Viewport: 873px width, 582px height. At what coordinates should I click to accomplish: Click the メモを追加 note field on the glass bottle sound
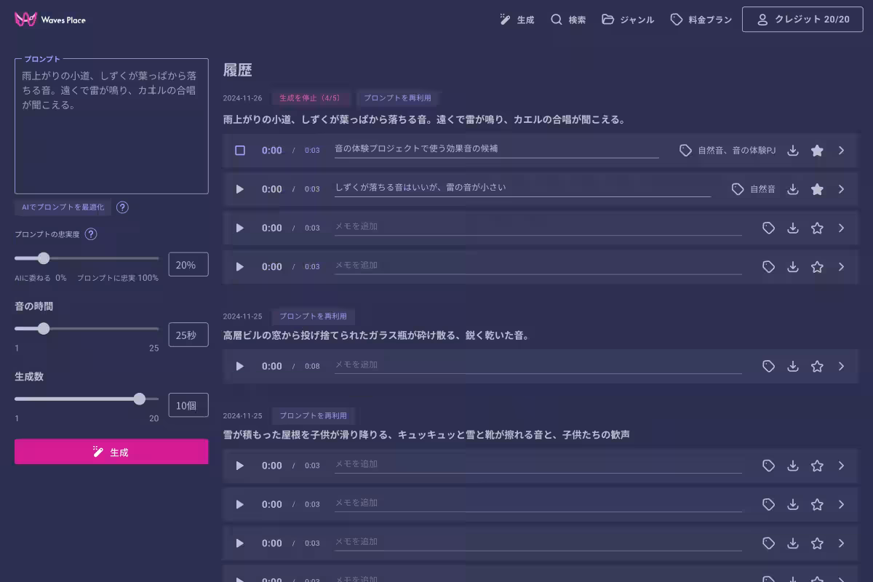pos(538,364)
